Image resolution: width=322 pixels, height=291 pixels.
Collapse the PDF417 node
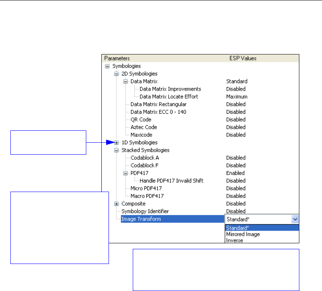[x=125, y=173]
